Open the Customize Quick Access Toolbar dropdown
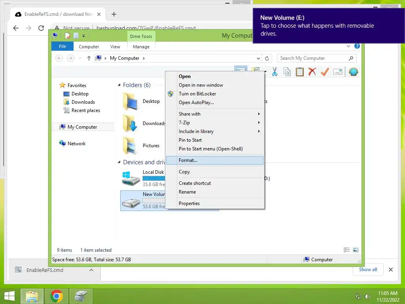Viewport: 405px width, 304px height. click(84, 36)
